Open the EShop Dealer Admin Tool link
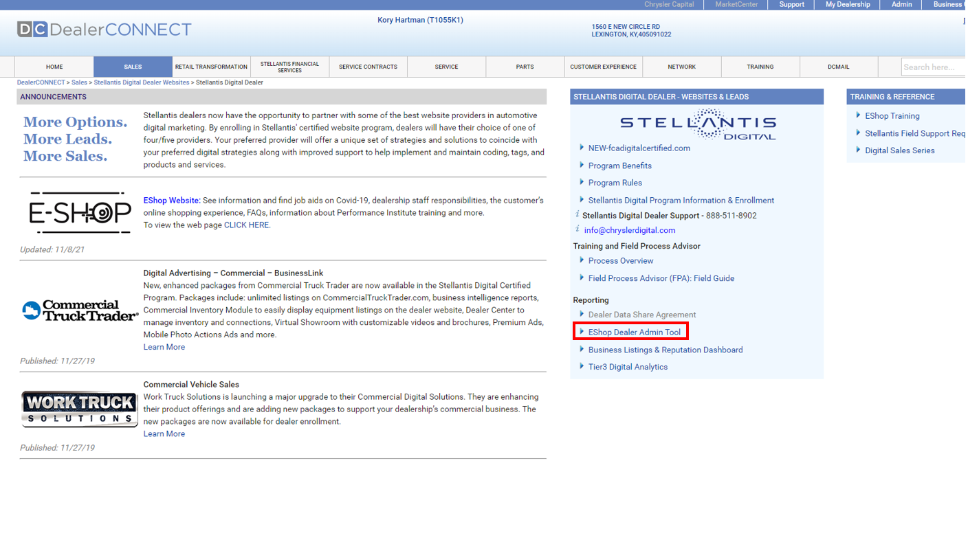The image size is (968, 542). click(634, 332)
